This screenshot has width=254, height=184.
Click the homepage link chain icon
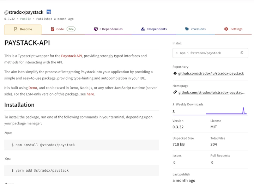coord(175,92)
